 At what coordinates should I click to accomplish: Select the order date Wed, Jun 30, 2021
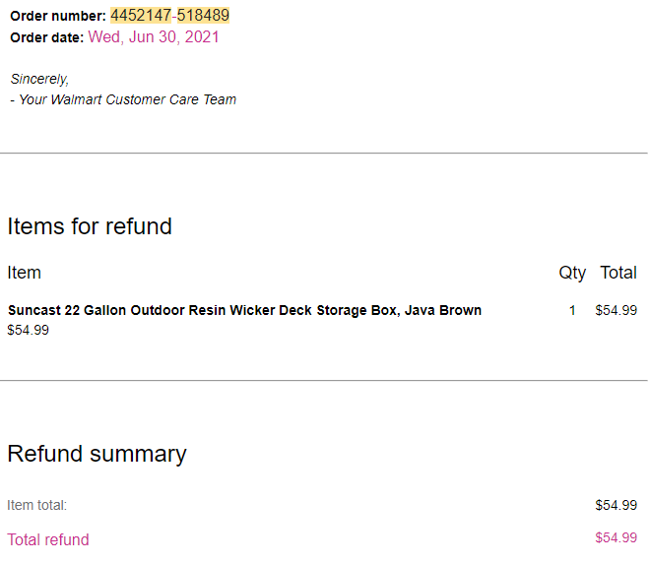tap(154, 37)
